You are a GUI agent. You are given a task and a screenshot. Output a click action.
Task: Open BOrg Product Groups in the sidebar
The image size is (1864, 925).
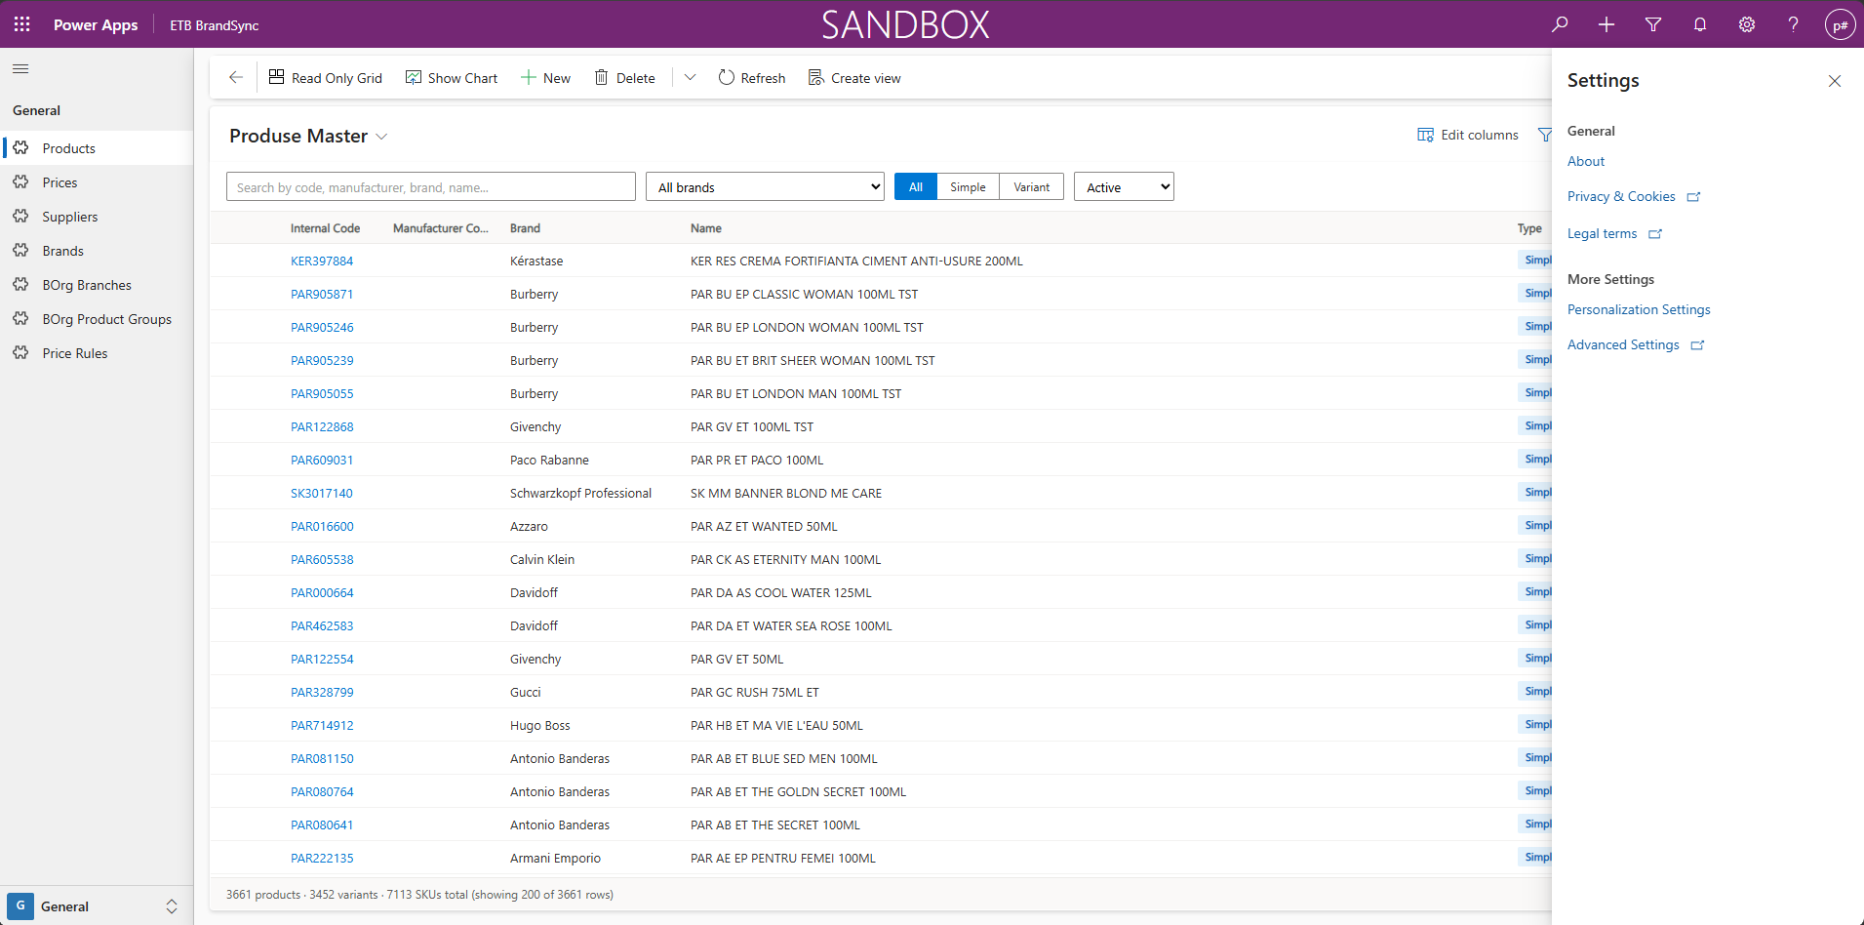(97, 319)
